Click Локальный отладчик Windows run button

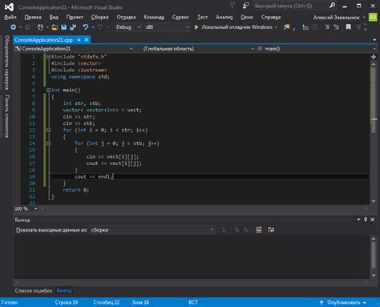[x=236, y=27]
